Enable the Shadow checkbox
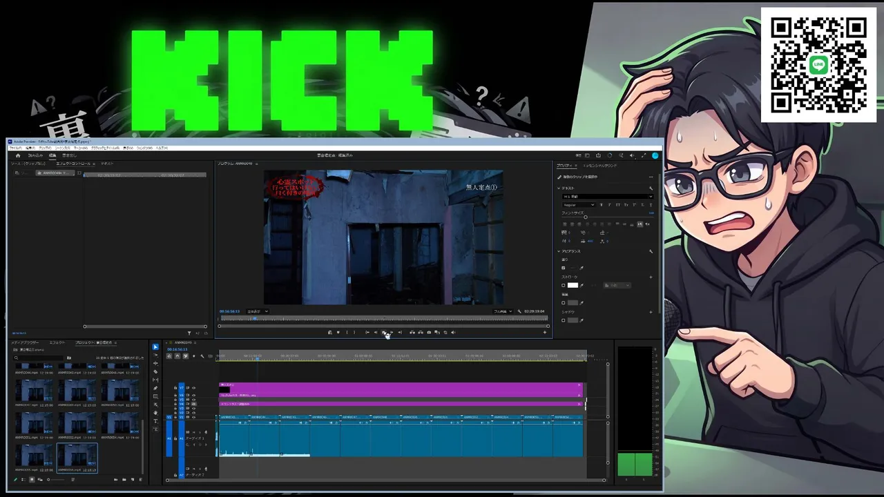This screenshot has width=884, height=497. [564, 320]
